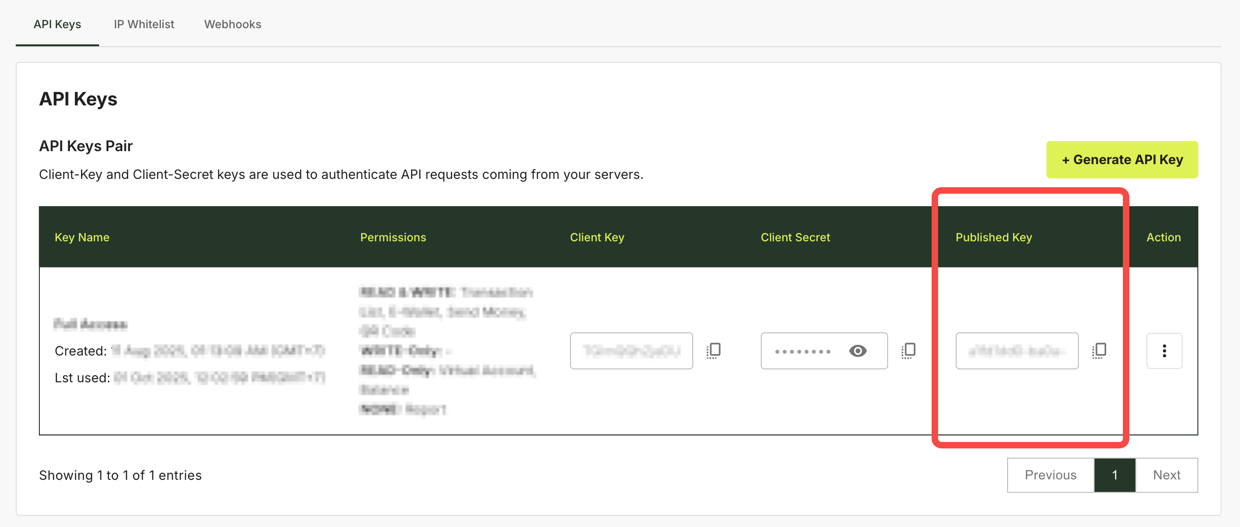The width and height of the screenshot is (1240, 527).
Task: Open the Webhooks tab
Action: coord(232,24)
